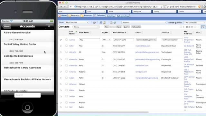Click the printer-like icon before the clock
Screen dimensions: 206x116
tap(111, 23)
